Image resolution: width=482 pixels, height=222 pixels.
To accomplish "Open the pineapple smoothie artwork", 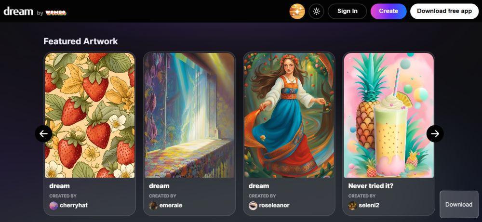I will pos(389,115).
